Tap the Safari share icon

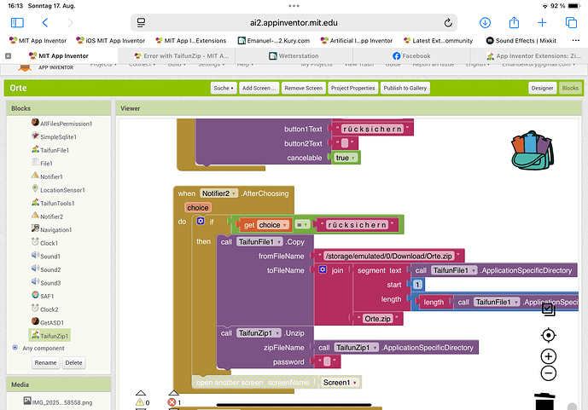[514, 22]
